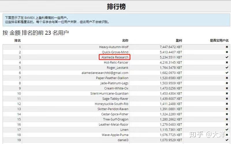Click the cross mark in Heavy-Autumn-Wolf row
The height and width of the screenshot is (144, 231).
[x=227, y=47]
